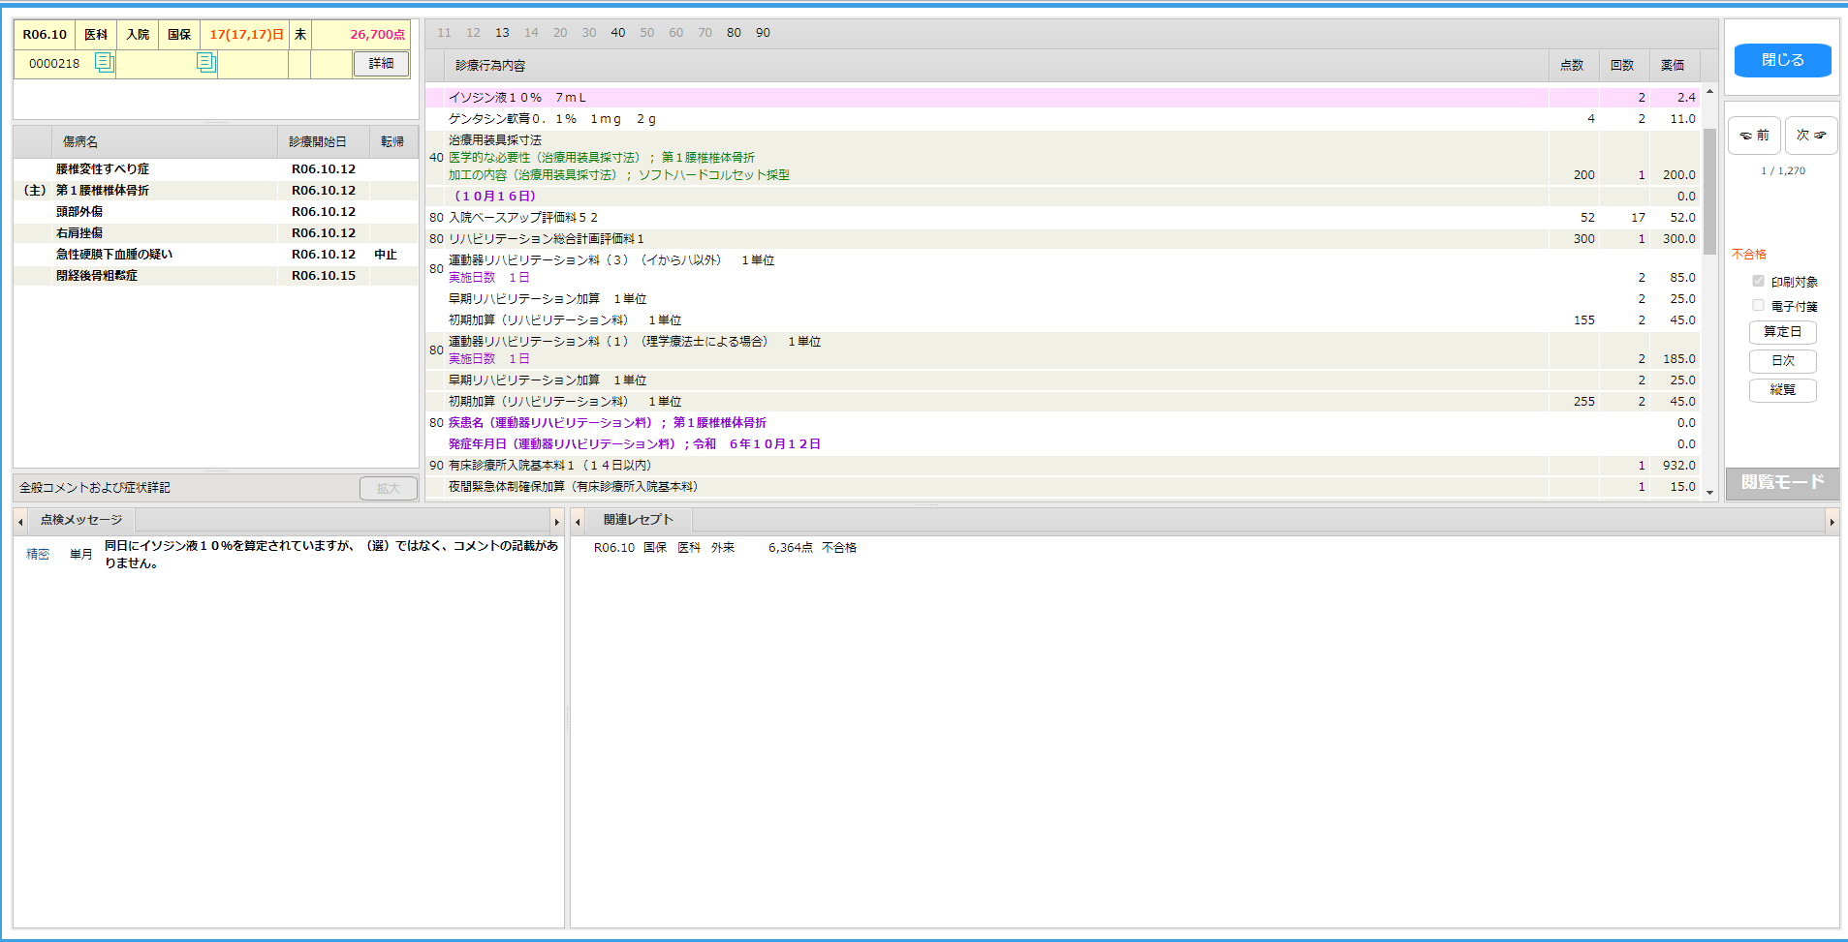Click the 傷病名 column header
This screenshot has width=1848, height=942.
(165, 142)
